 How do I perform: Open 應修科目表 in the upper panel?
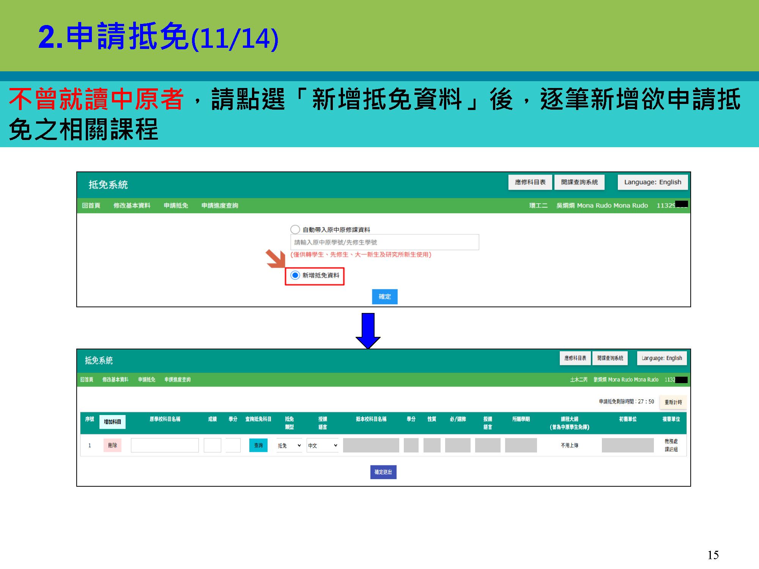point(530,182)
